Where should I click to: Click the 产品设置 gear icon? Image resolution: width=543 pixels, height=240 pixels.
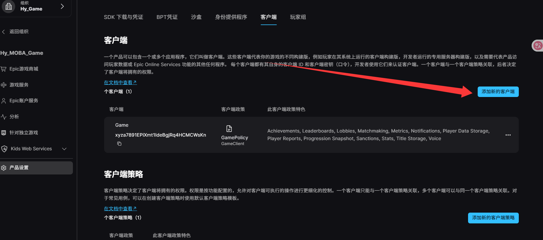point(3,168)
